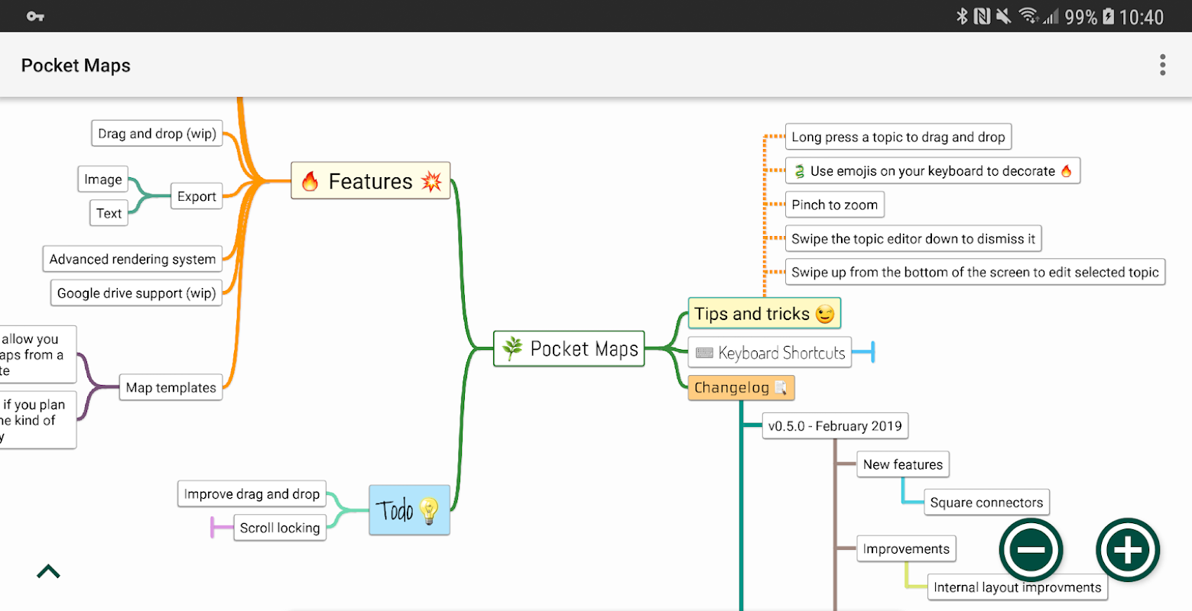Tap the Wi-Fi status icon
The width and height of the screenshot is (1192, 611).
(1028, 16)
